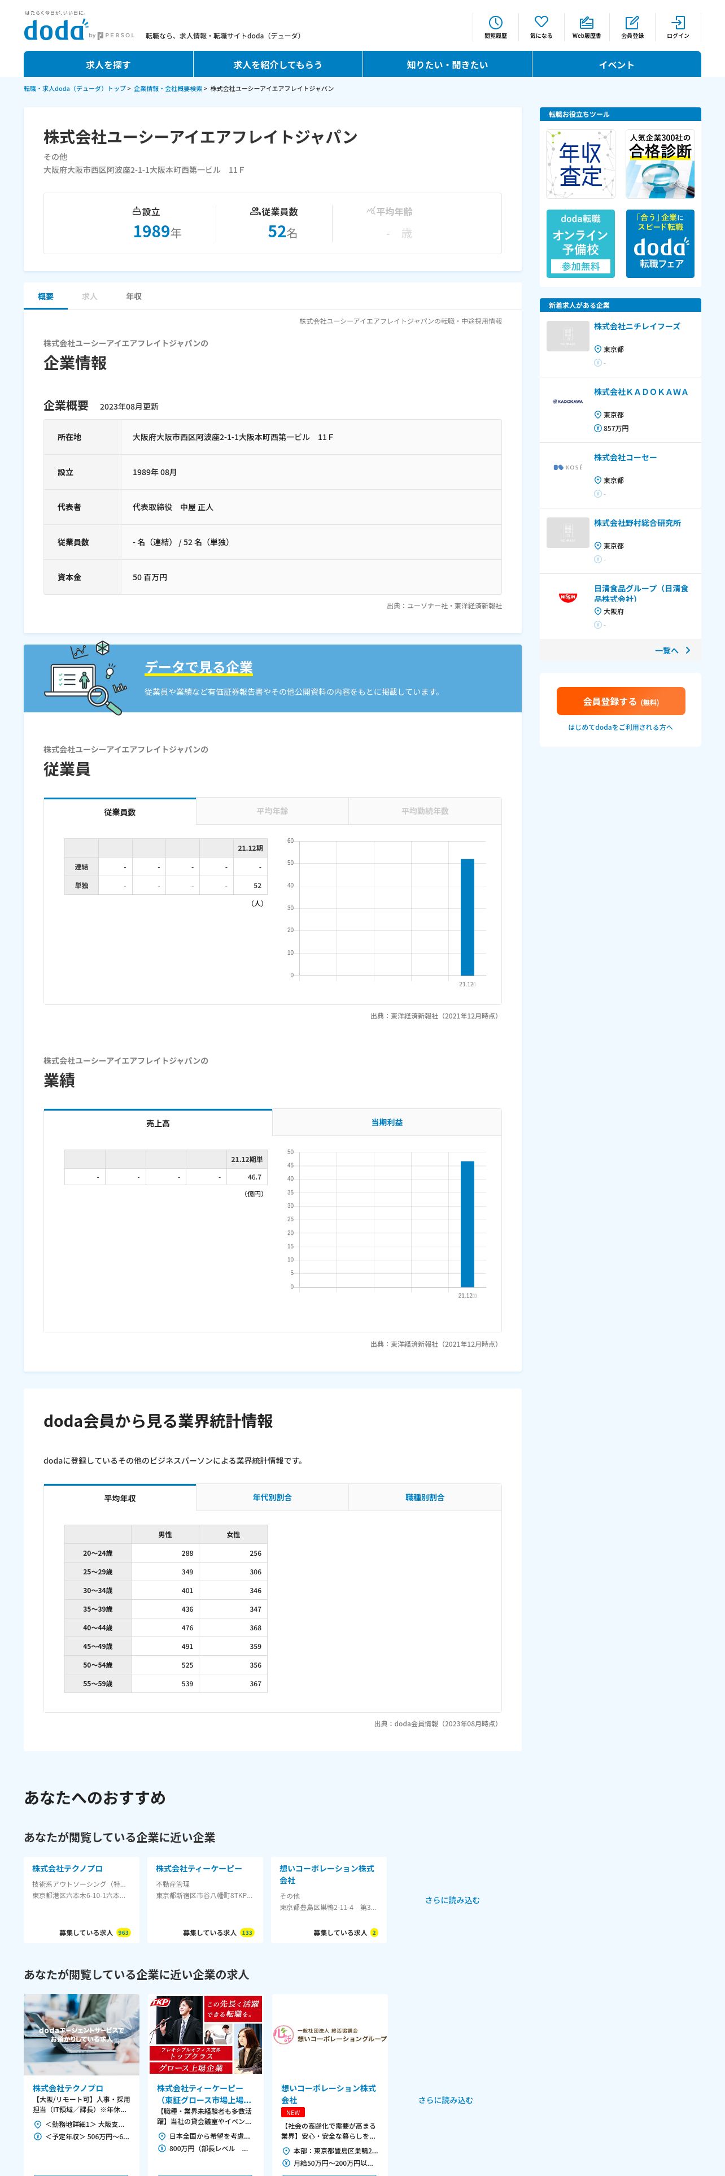725x2176 pixels.
Task: Click さらに読み込む beside job cards
Action: point(446,2100)
